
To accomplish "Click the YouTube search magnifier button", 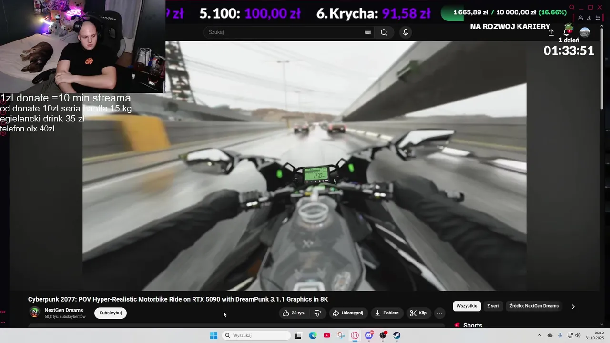I will pos(384,32).
